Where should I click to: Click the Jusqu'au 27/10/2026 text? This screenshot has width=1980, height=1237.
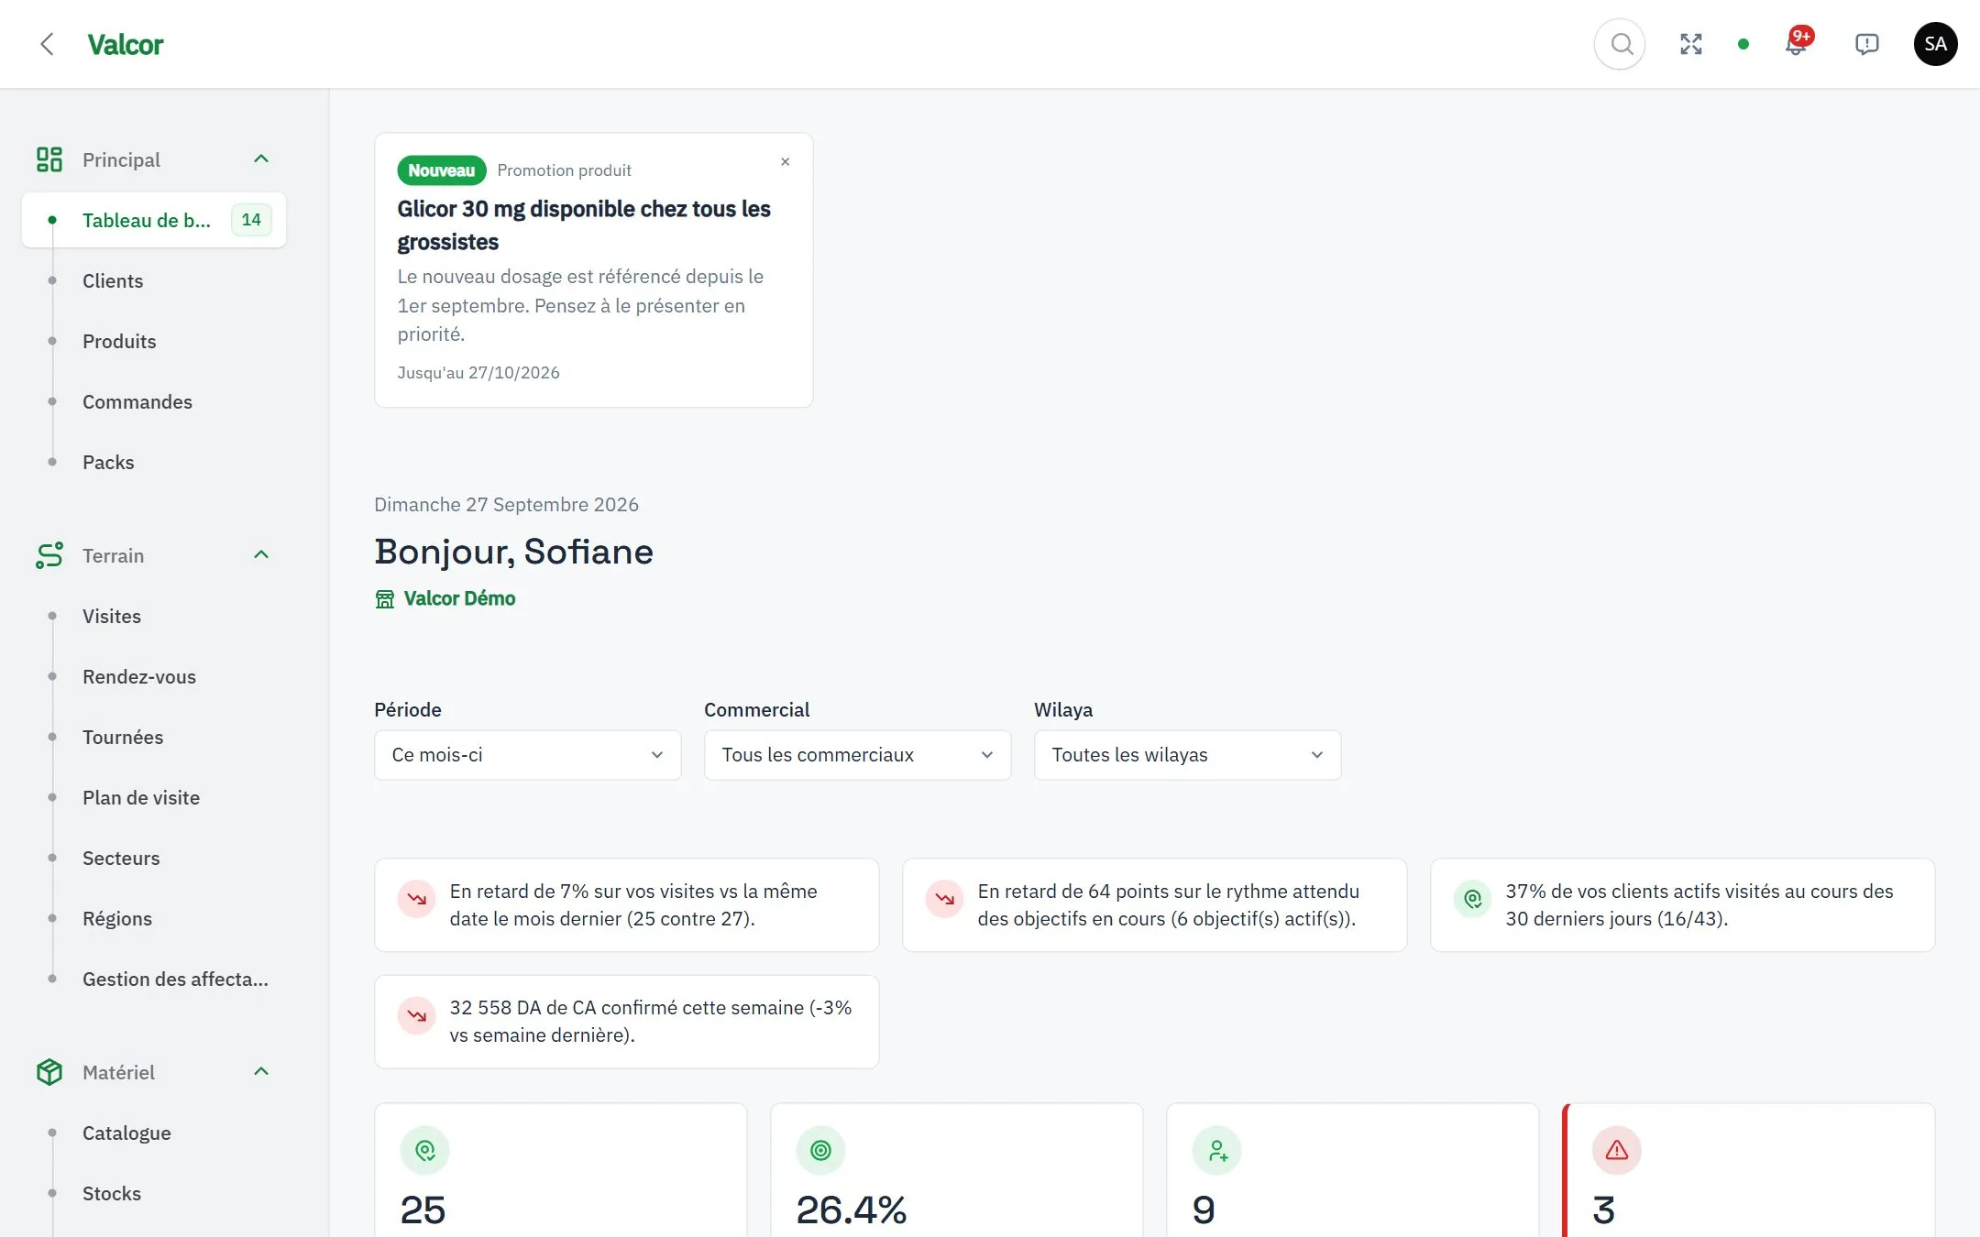478,373
